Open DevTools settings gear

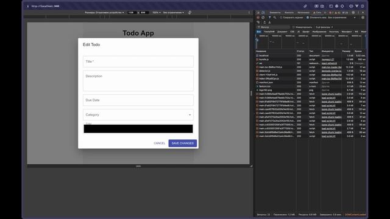click(x=353, y=12)
